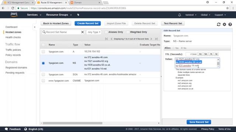Image resolution: width=236 pixels, height=132 pixels.
Task: Click the right arrow of horizontal scrollbar
Action: coord(159,123)
